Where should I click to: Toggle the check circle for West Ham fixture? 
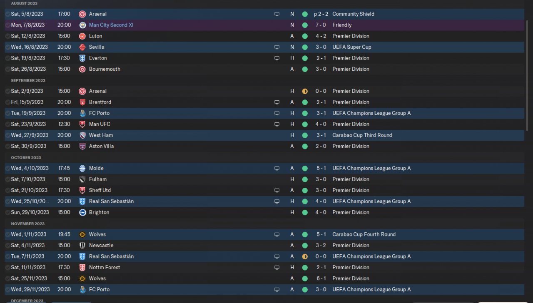(x=7, y=135)
